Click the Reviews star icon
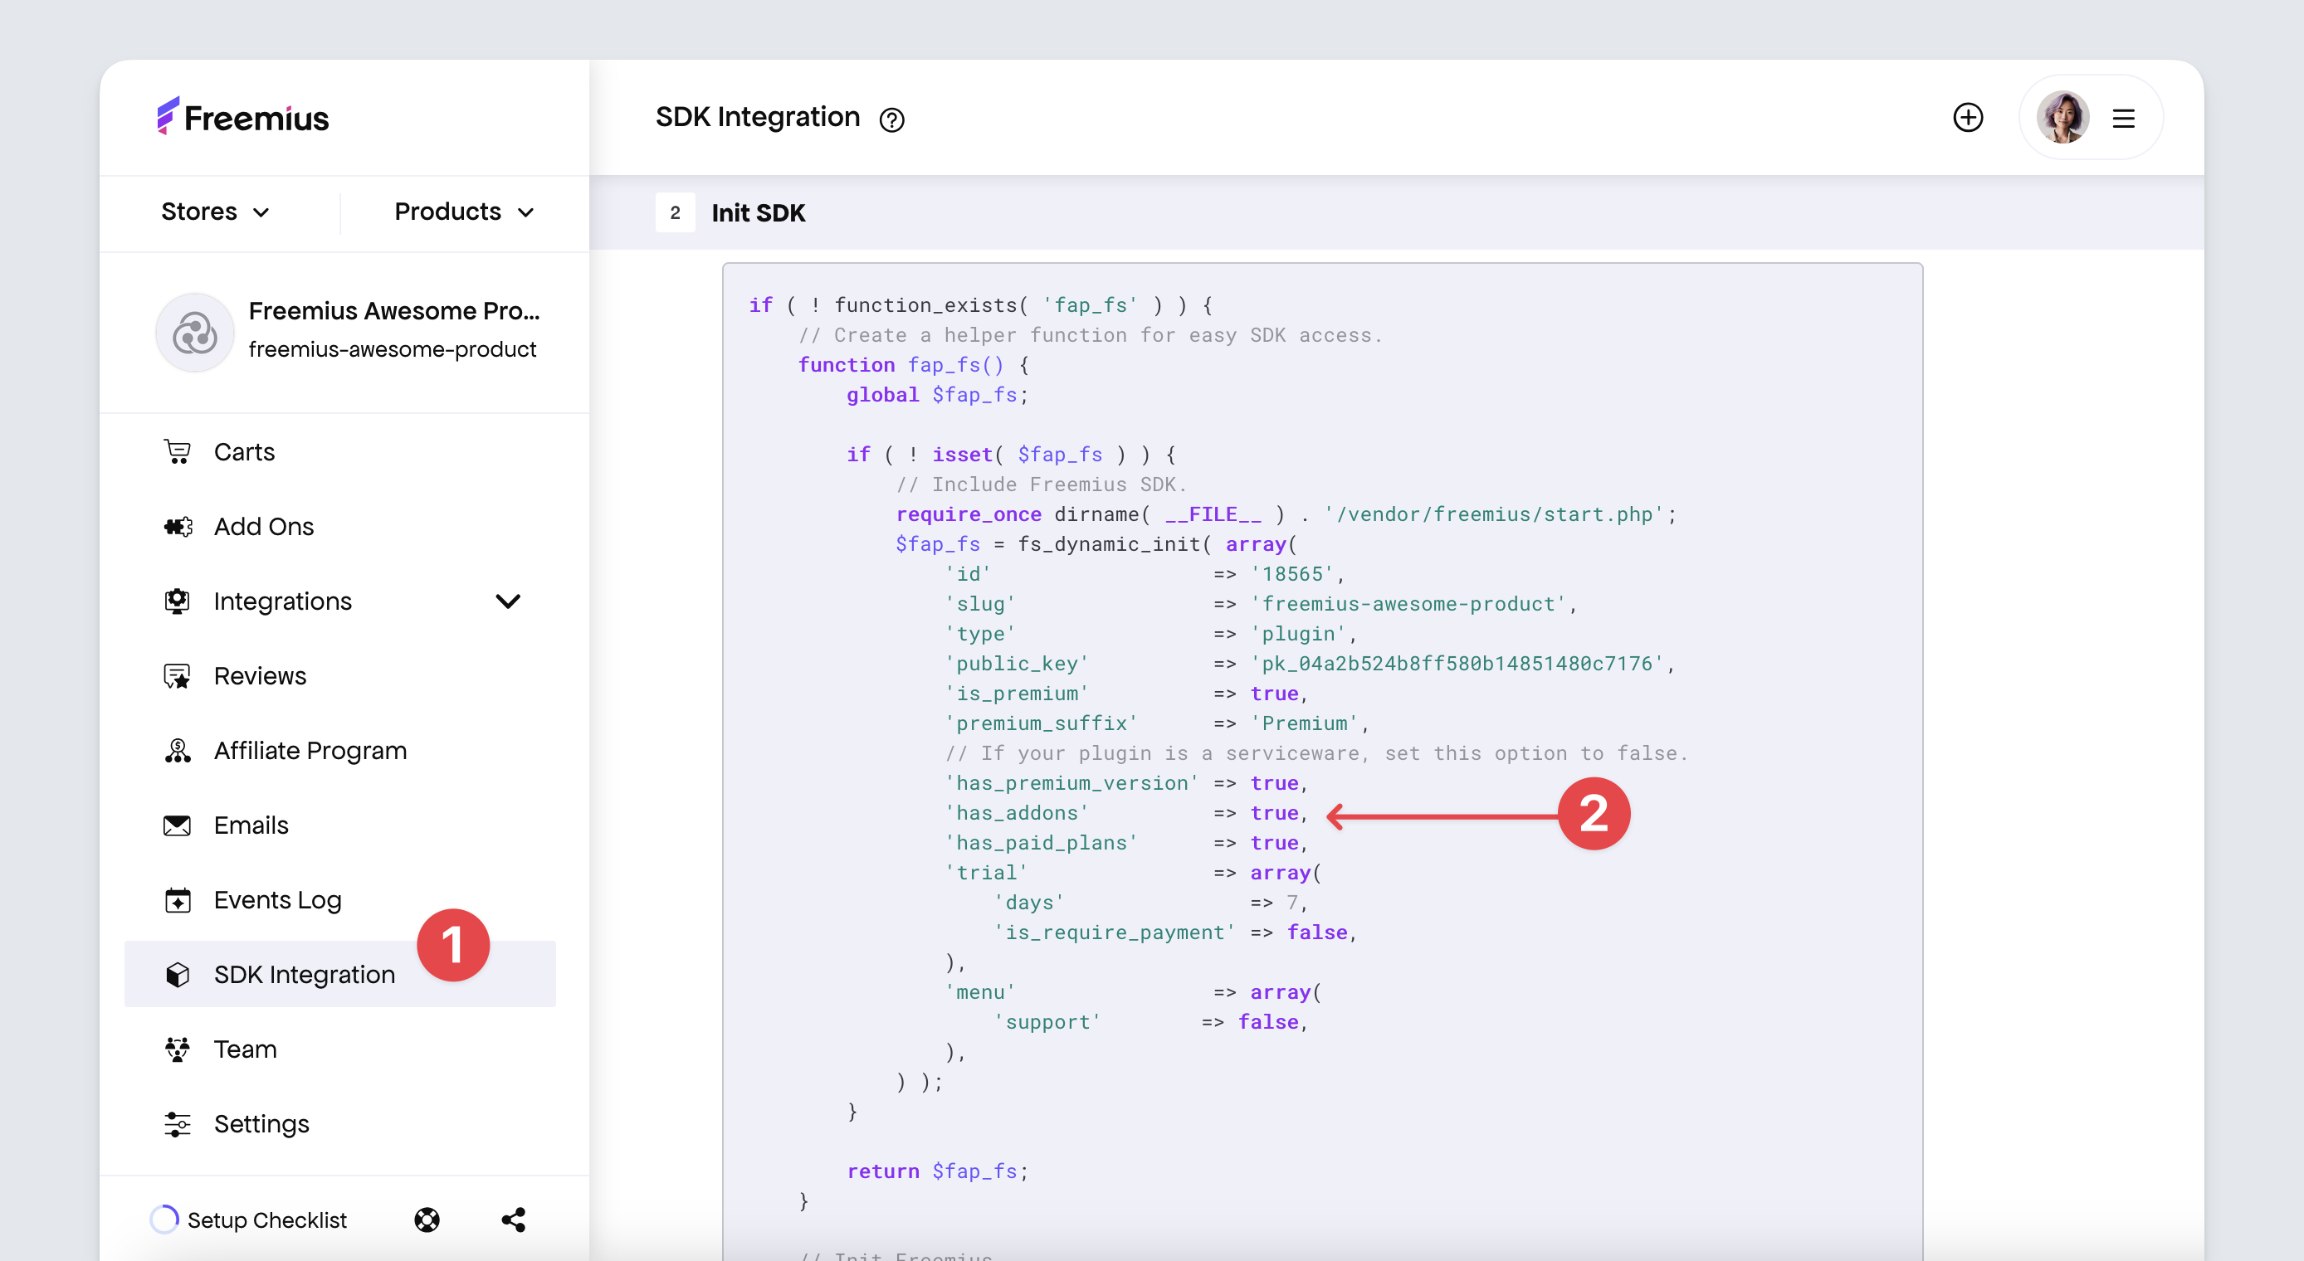 pos(177,675)
